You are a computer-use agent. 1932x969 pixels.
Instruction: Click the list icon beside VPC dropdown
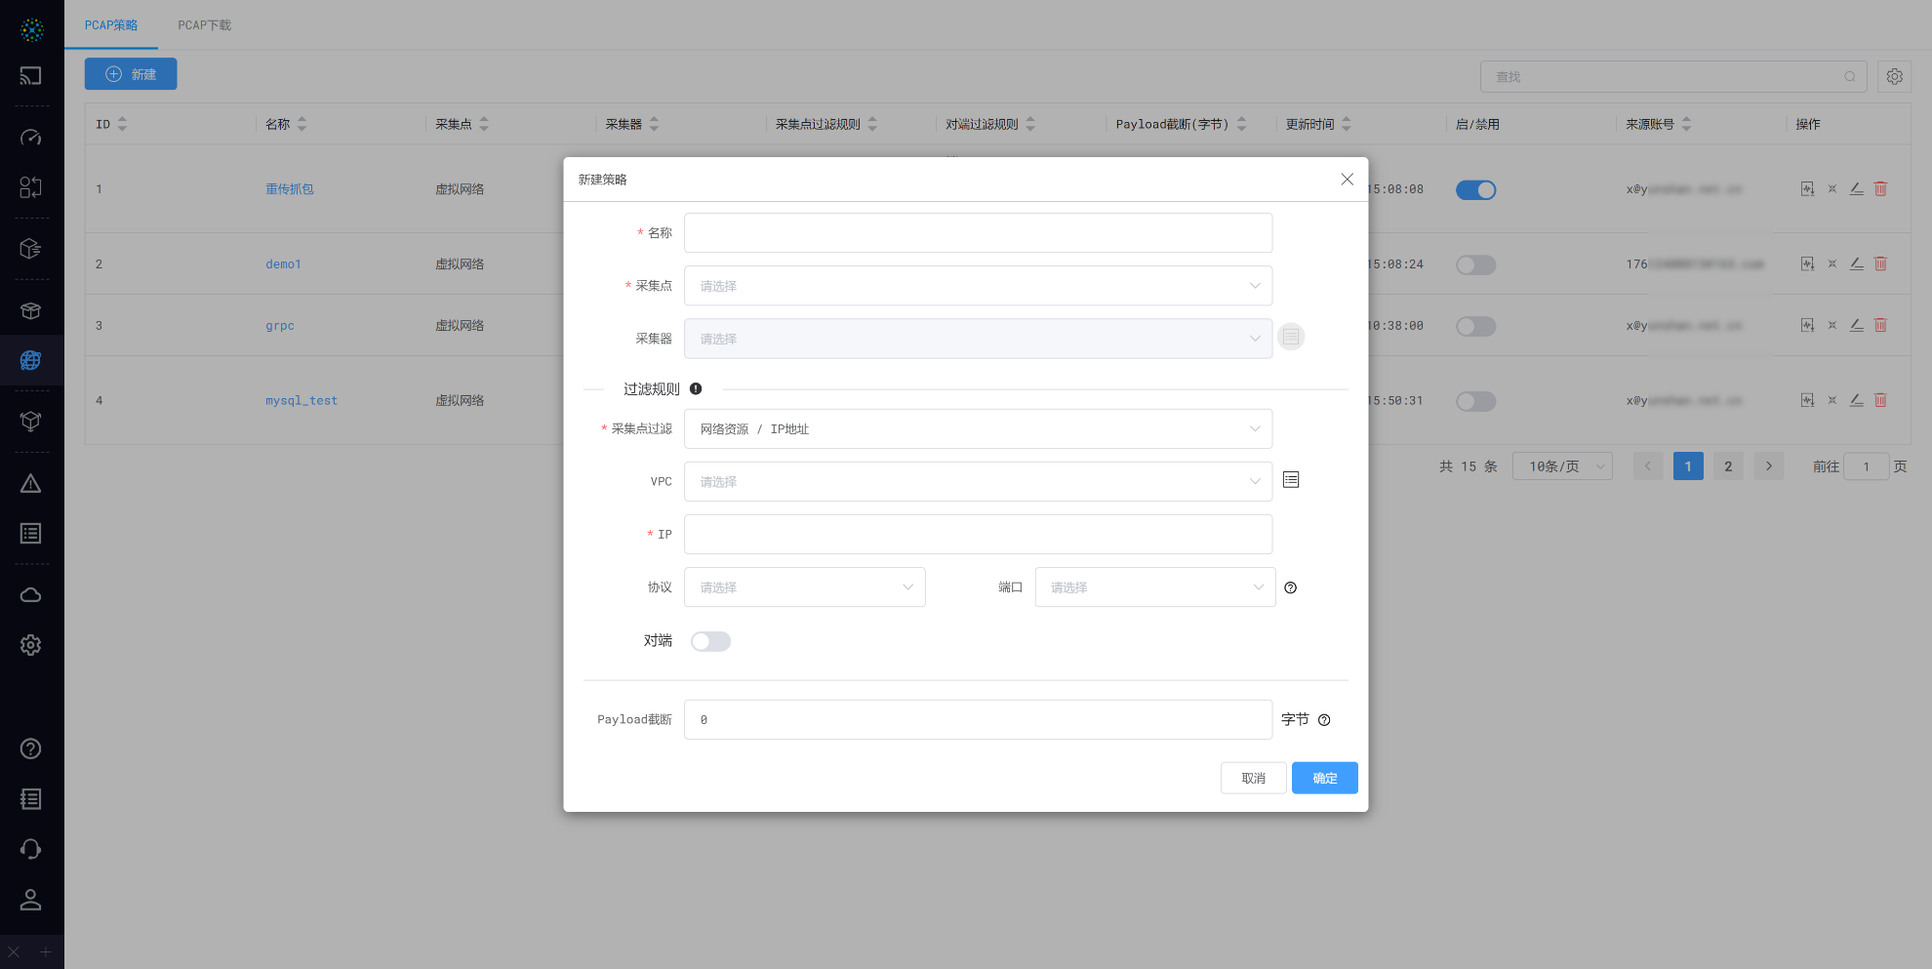tap(1291, 480)
